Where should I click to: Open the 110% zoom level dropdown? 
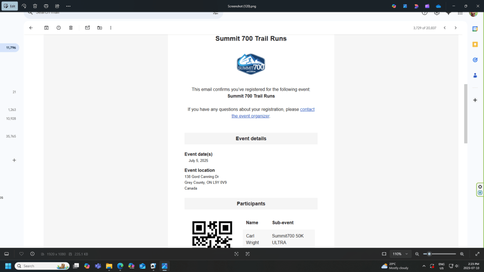point(400,254)
